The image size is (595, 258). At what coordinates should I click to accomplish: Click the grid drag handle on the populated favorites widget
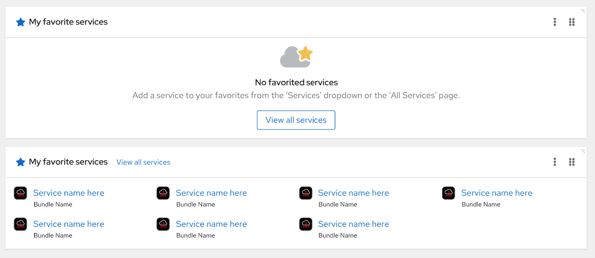coord(572,162)
